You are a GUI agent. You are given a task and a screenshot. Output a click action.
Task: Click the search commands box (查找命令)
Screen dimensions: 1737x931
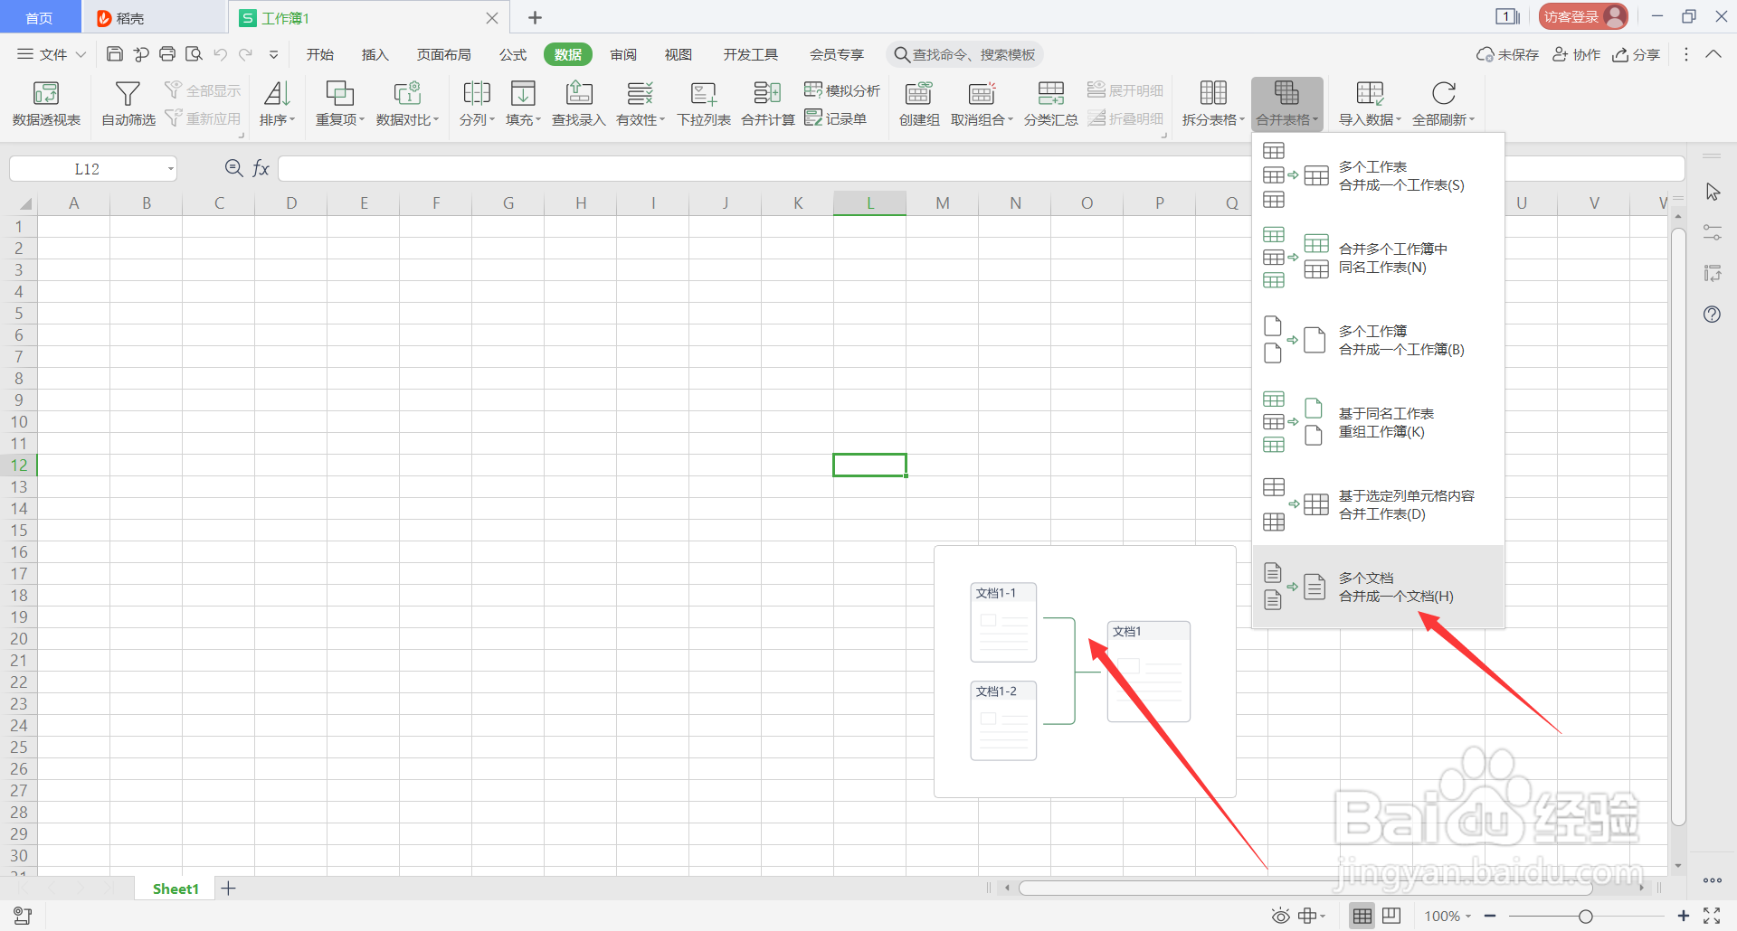click(964, 54)
